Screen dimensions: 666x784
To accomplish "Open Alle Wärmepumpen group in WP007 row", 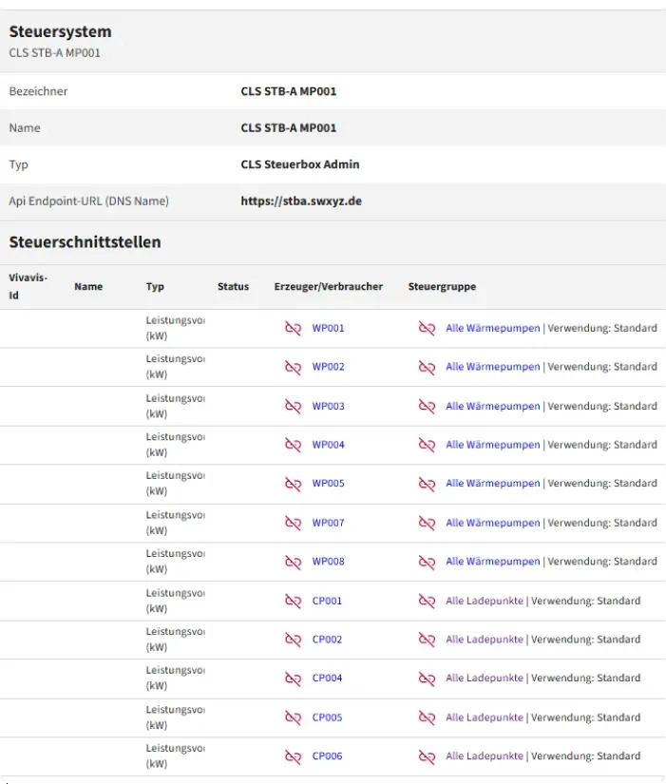I will tap(493, 523).
